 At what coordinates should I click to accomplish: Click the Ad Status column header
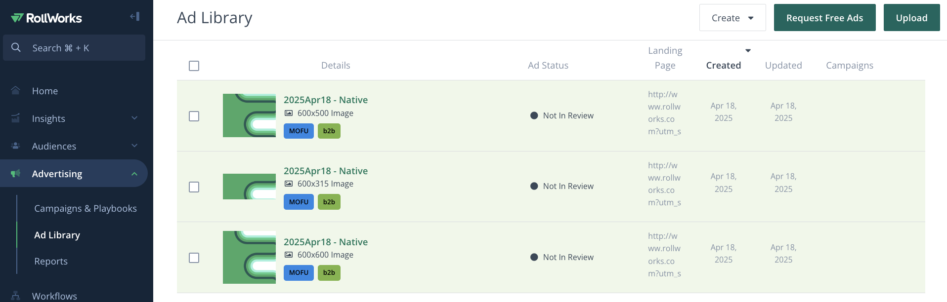(x=548, y=65)
